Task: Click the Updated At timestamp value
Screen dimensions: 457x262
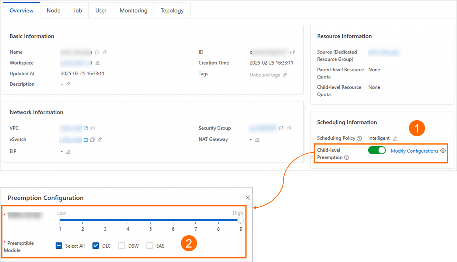Action: (82, 74)
